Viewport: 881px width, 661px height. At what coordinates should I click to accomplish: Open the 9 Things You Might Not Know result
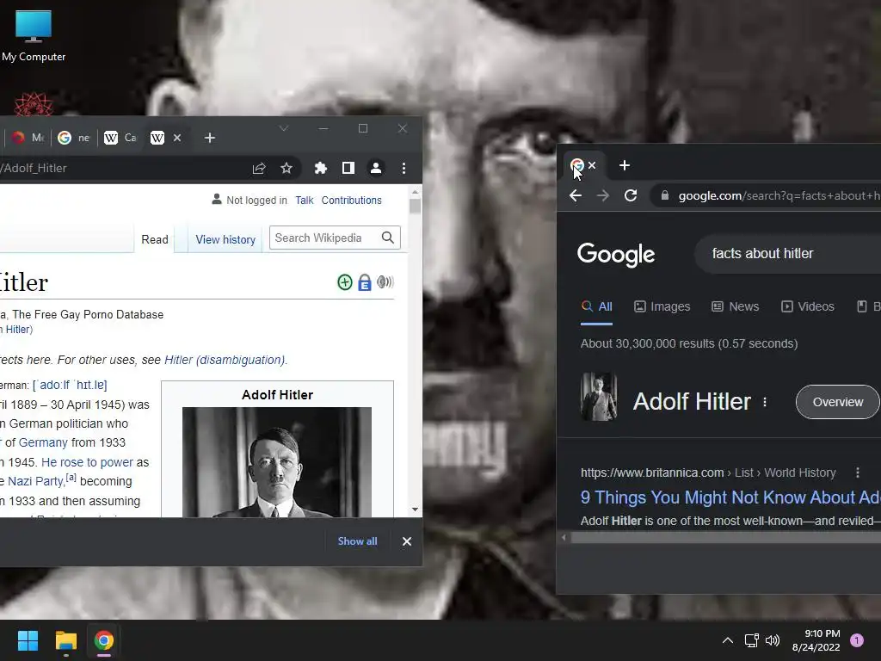730,497
